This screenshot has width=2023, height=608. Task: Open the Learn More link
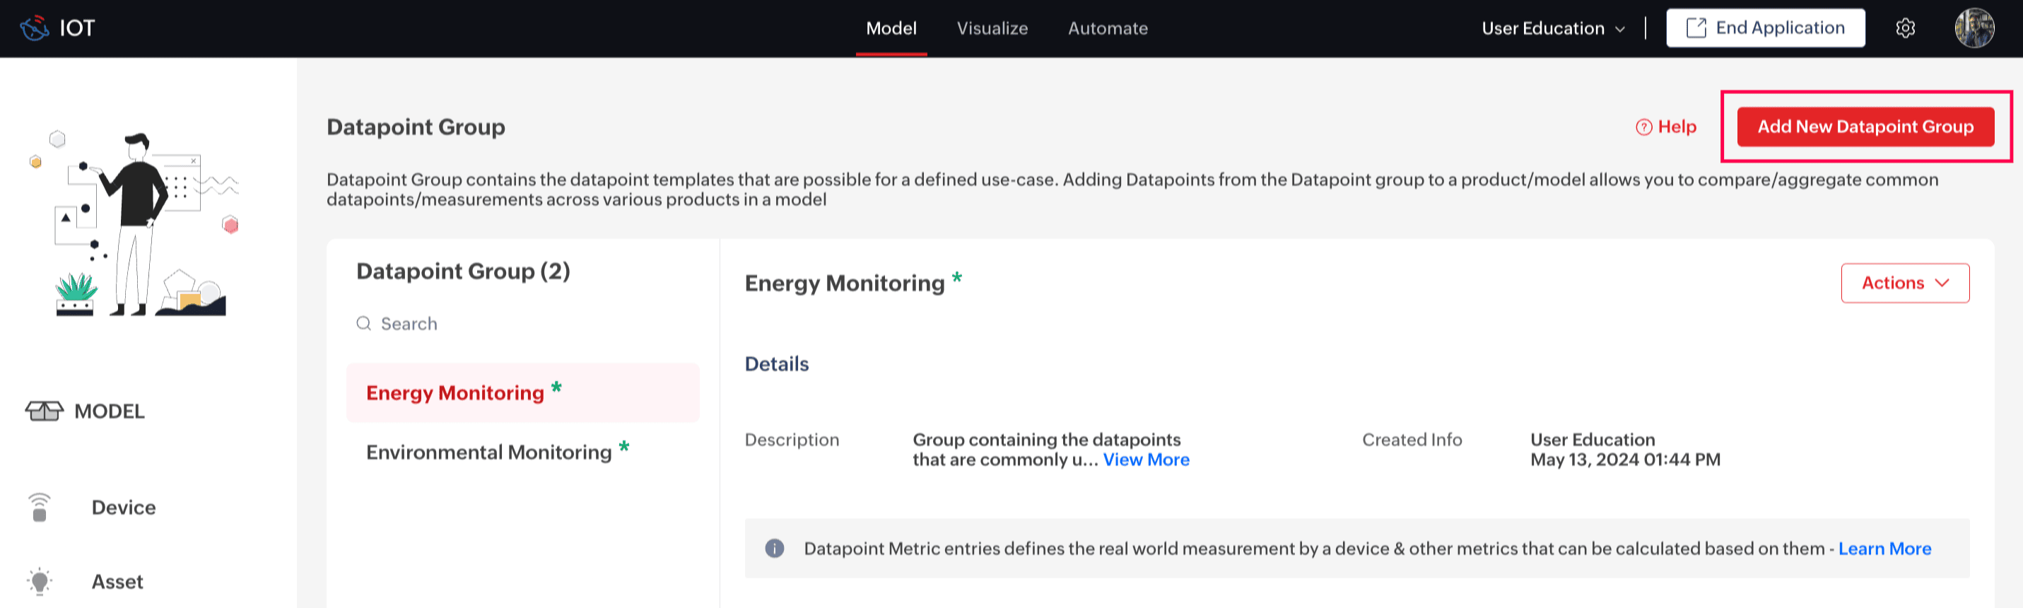tap(1884, 549)
